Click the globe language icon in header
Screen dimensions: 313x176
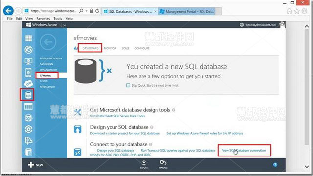[242, 25]
